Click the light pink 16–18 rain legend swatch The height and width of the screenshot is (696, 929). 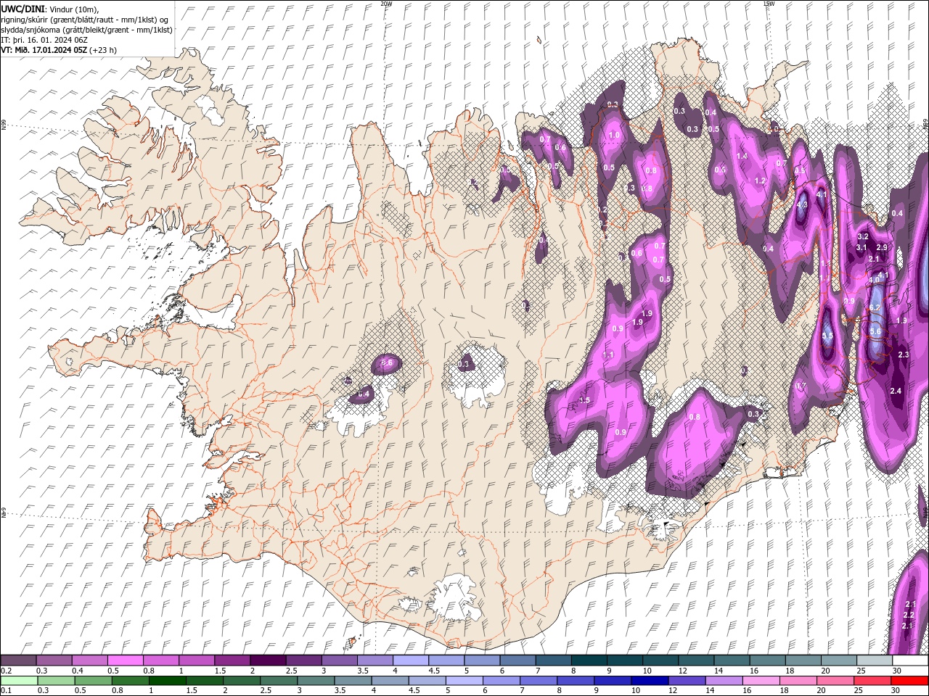[x=761, y=681]
